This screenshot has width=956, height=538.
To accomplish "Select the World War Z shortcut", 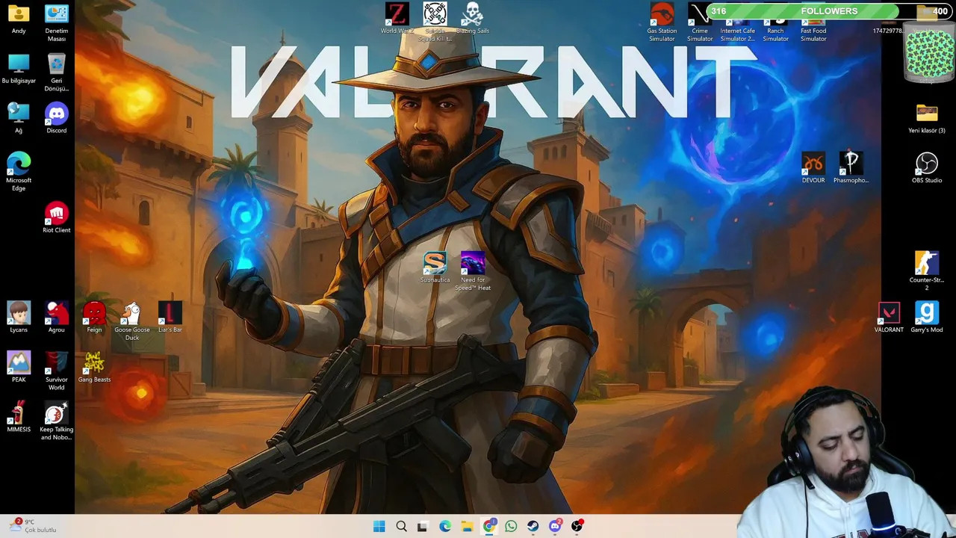I will click(x=397, y=19).
